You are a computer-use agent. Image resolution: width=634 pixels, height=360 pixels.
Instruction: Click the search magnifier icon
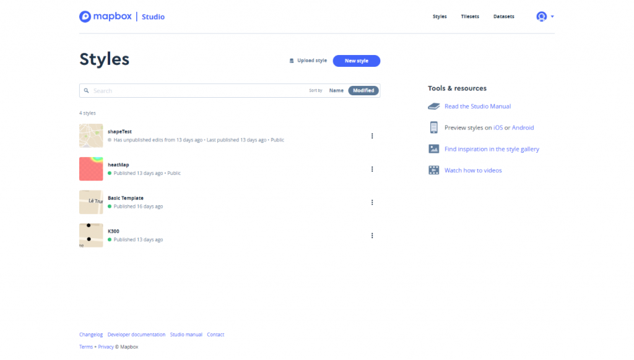click(x=86, y=90)
